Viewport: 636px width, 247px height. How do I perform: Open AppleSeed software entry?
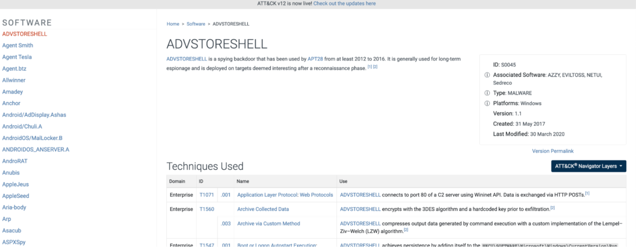(x=16, y=196)
